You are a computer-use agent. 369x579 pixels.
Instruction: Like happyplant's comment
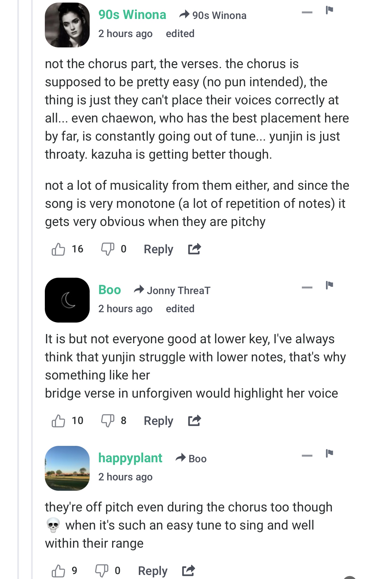pos(58,571)
